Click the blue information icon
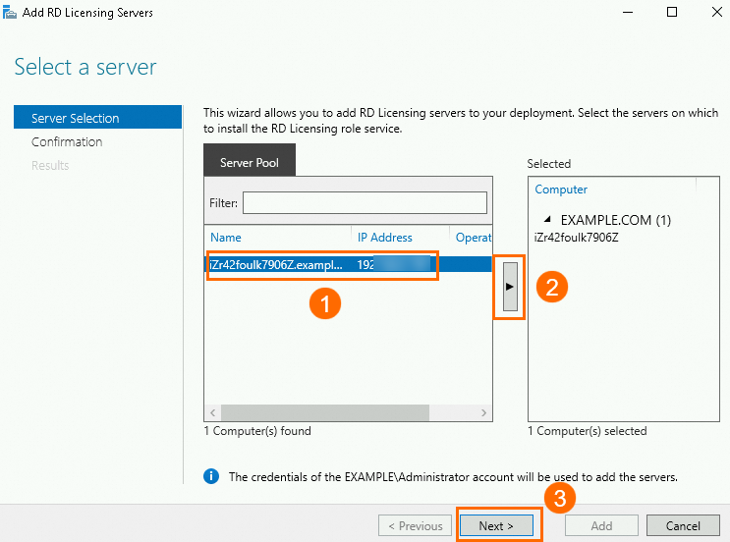The height and width of the screenshot is (542, 730). coord(211,476)
